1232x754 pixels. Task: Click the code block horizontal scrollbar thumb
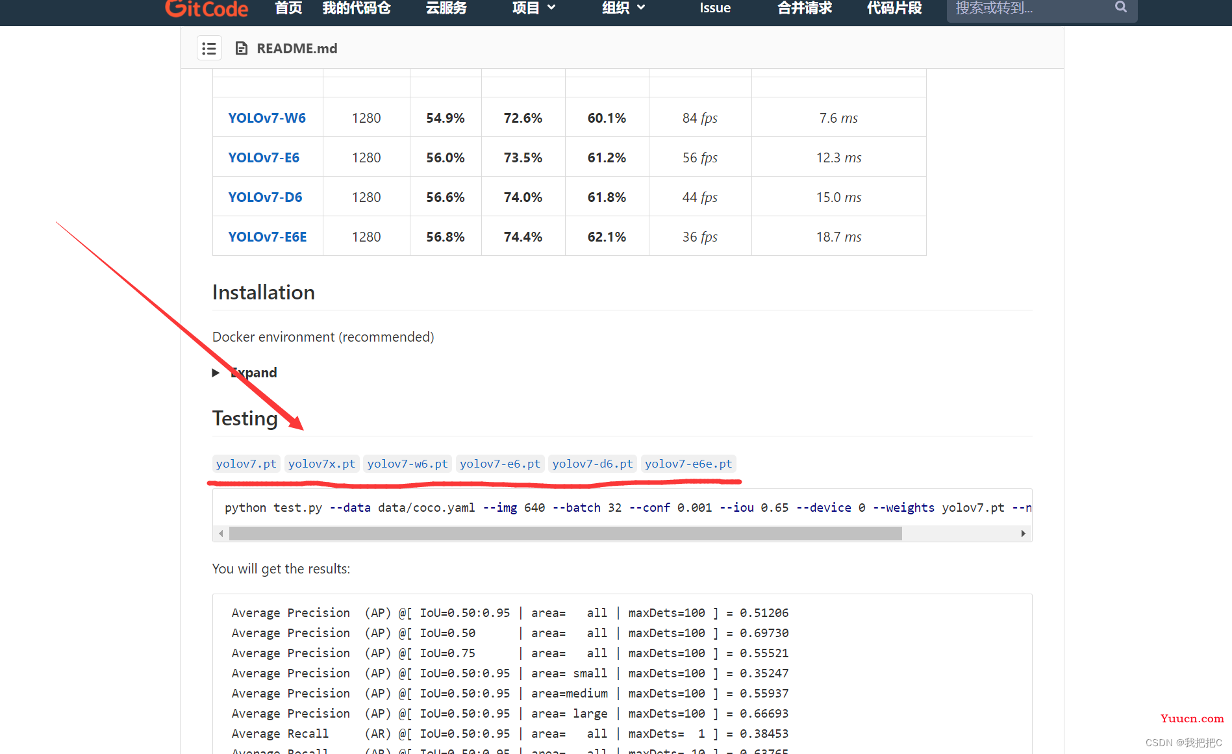click(565, 534)
